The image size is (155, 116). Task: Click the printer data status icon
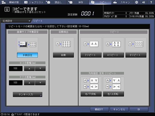coord(13,114)
